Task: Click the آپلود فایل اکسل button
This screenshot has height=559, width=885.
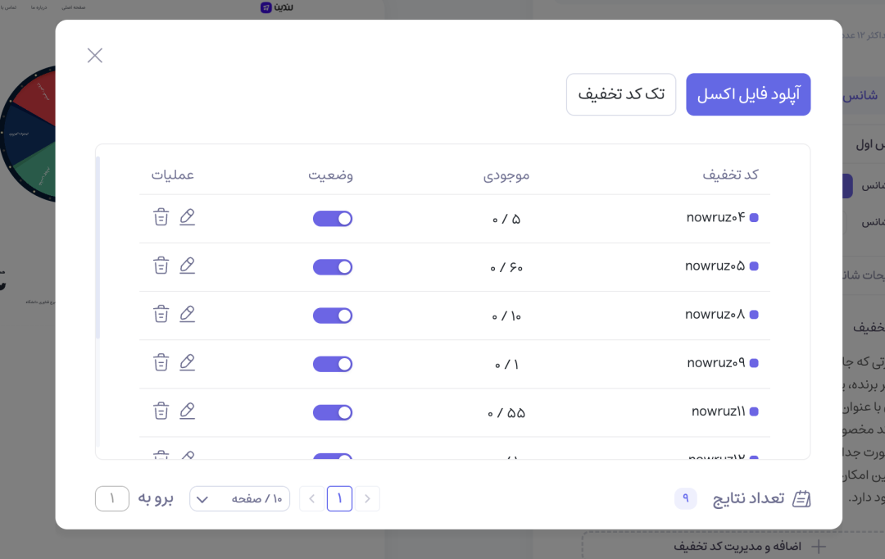Action: point(747,94)
